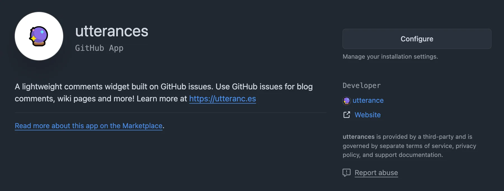This screenshot has width=504, height=191.
Task: Click the small utterance developer avatar
Action: coord(346,101)
